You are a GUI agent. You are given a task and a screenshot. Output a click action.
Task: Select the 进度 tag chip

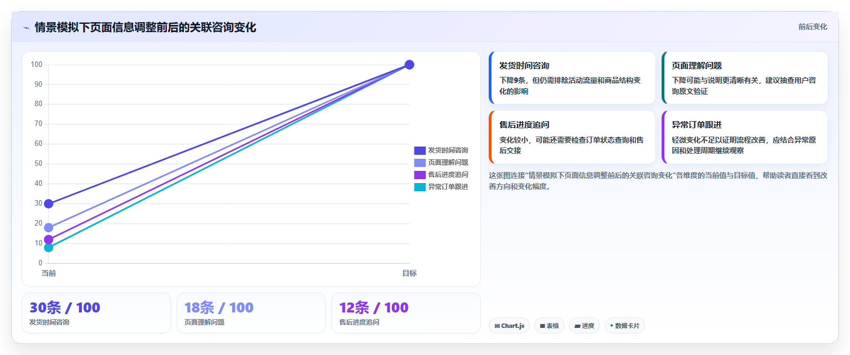pyautogui.click(x=585, y=326)
